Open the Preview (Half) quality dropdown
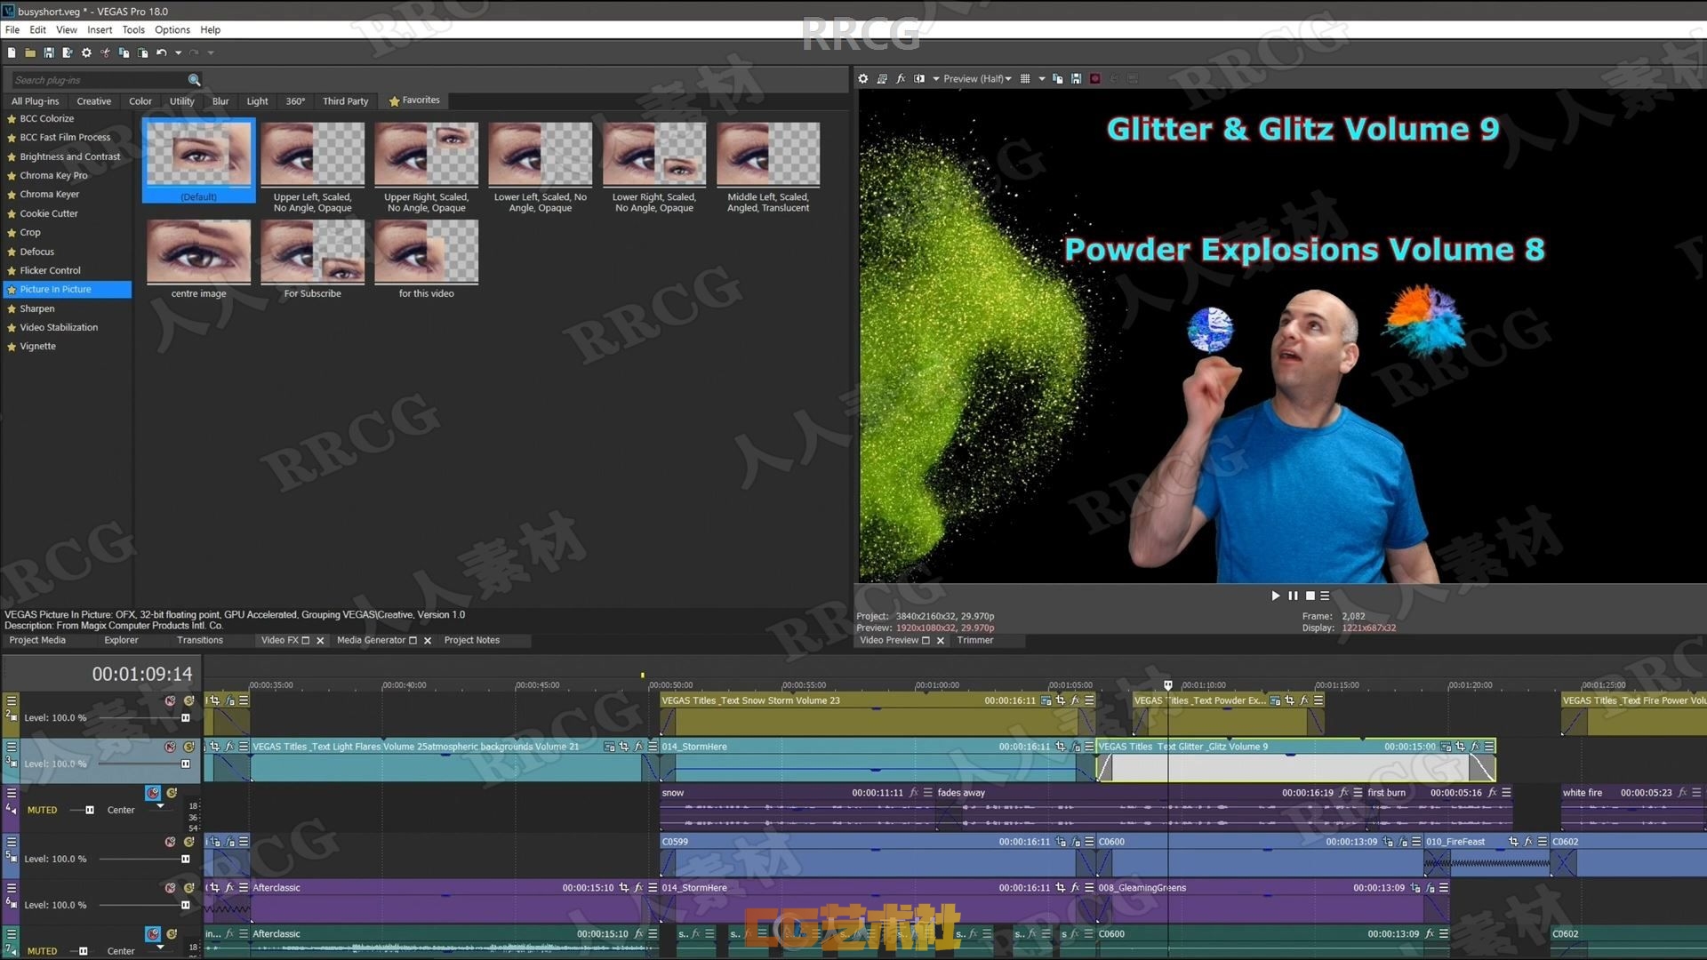1707x960 pixels. [977, 78]
